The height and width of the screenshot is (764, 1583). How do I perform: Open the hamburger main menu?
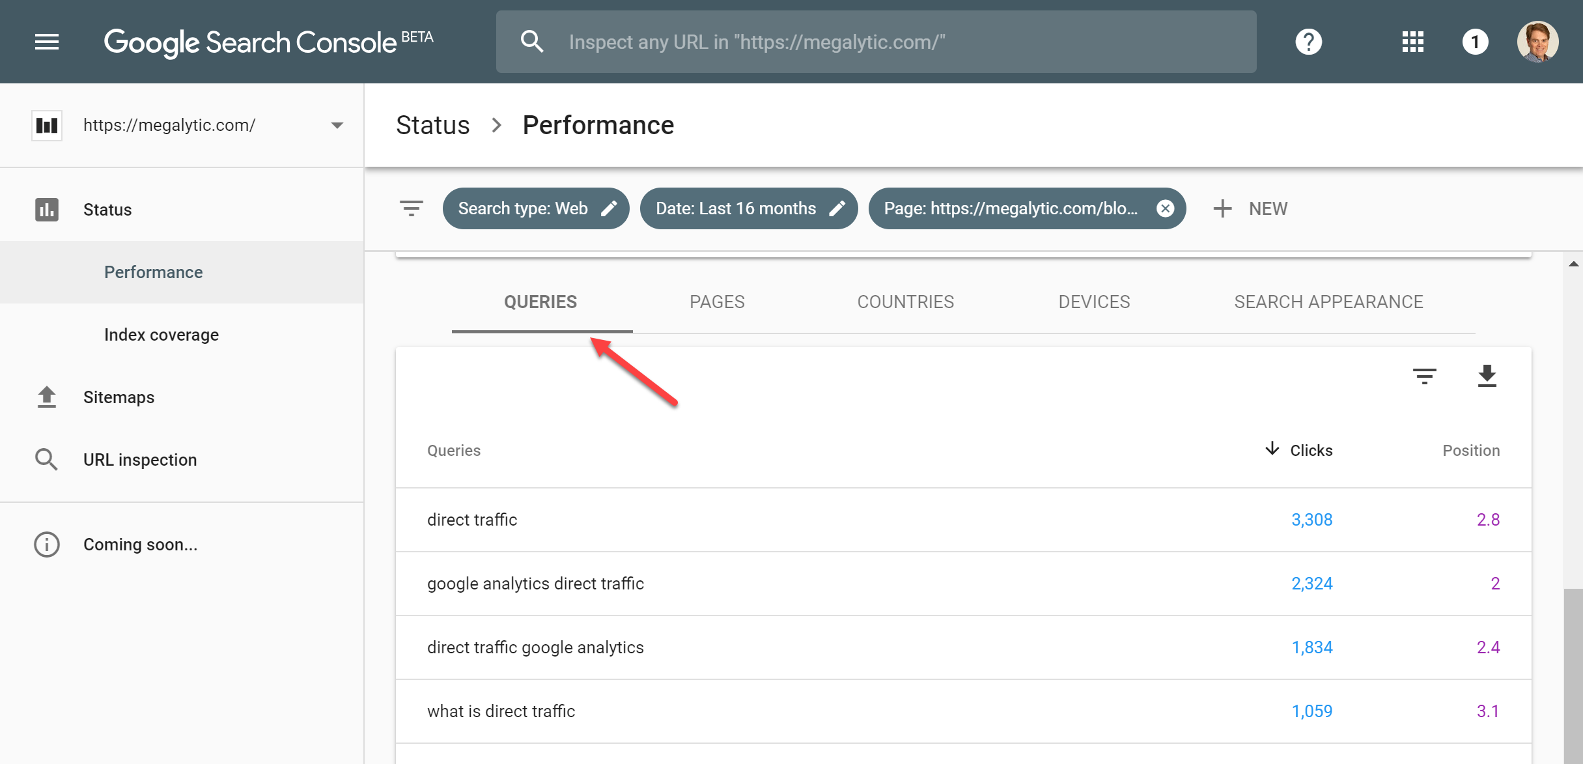coord(46,42)
